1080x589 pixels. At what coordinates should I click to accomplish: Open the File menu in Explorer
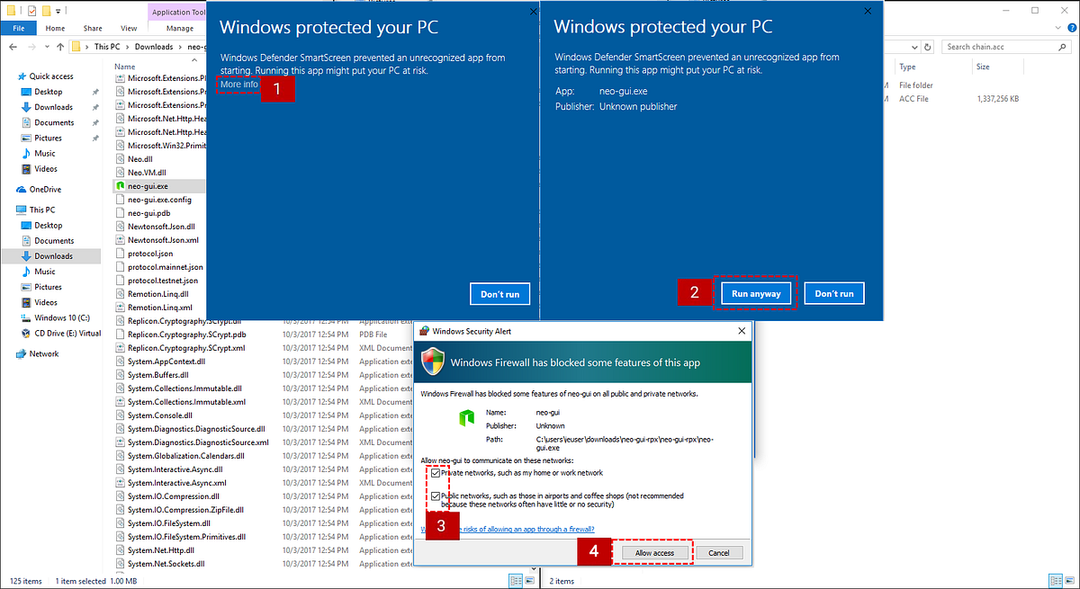click(x=18, y=28)
